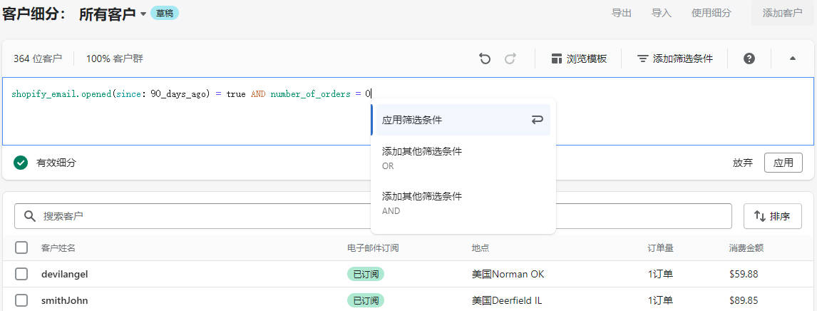Click the 地点 column header
The image size is (817, 311).
[x=481, y=248]
